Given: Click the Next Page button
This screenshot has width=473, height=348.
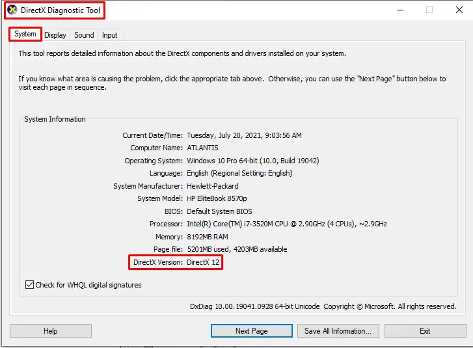Looking at the screenshot, I should (252, 331).
